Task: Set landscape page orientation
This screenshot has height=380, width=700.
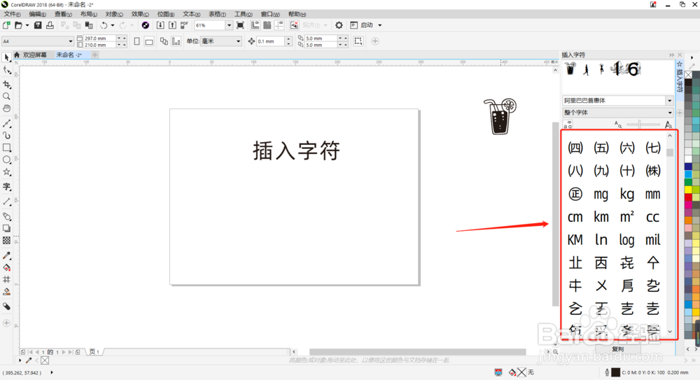Action: 149,41
